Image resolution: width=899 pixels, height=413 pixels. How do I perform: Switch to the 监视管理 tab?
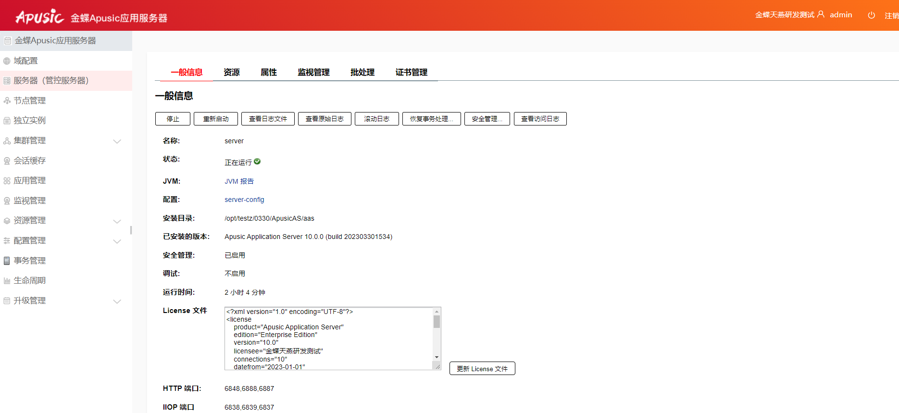coord(313,72)
